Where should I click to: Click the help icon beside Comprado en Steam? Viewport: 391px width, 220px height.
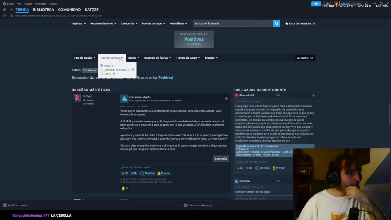tap(133, 70)
